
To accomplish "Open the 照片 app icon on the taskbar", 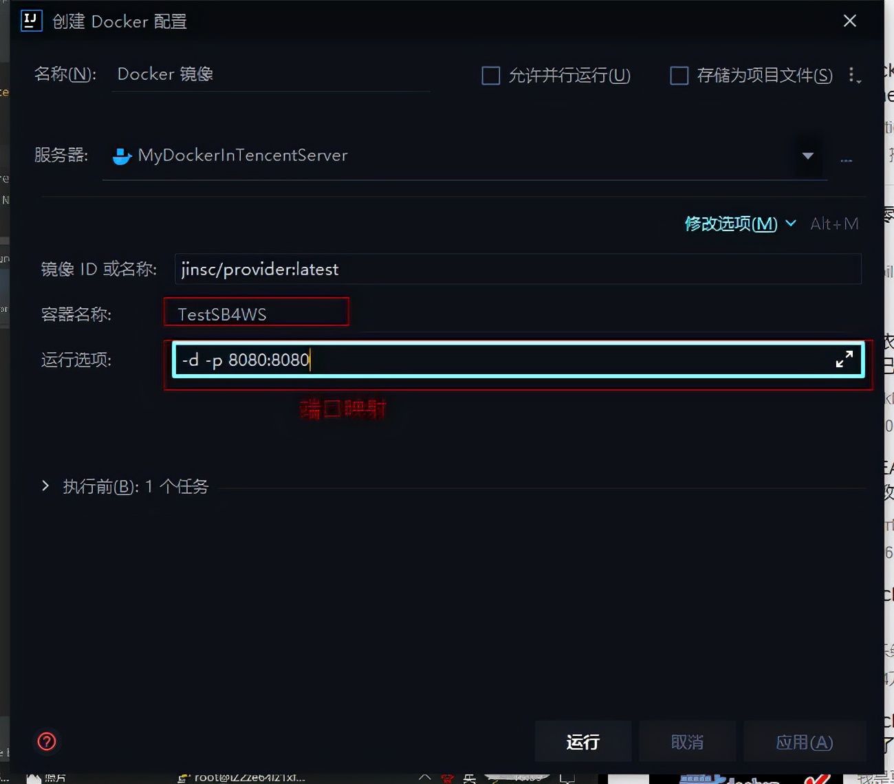I will pos(33,777).
